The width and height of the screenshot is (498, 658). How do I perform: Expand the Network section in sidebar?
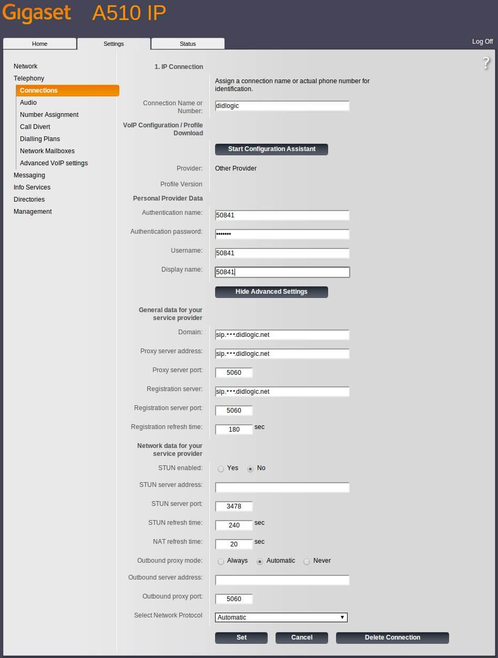25,66
